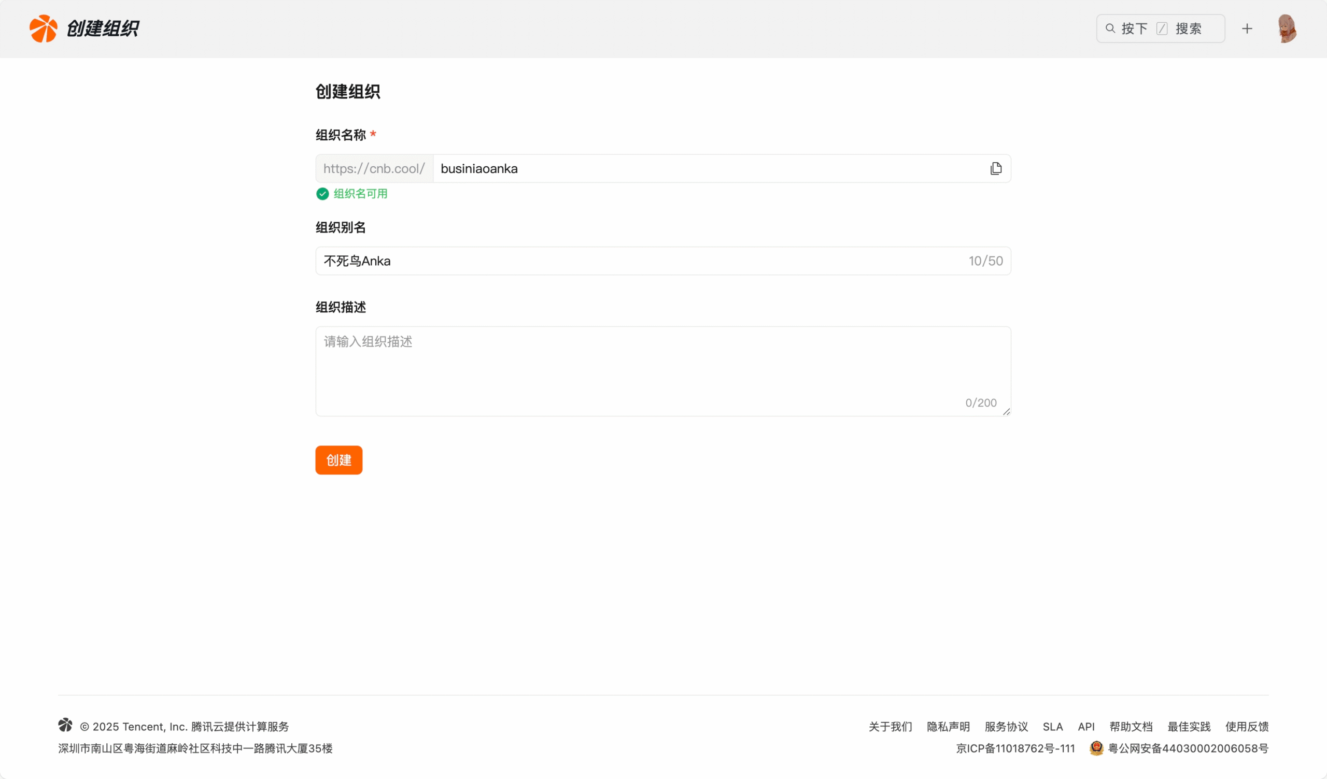Click the green organization name available checkmark
Screen dimensions: 1327x779
point(322,194)
